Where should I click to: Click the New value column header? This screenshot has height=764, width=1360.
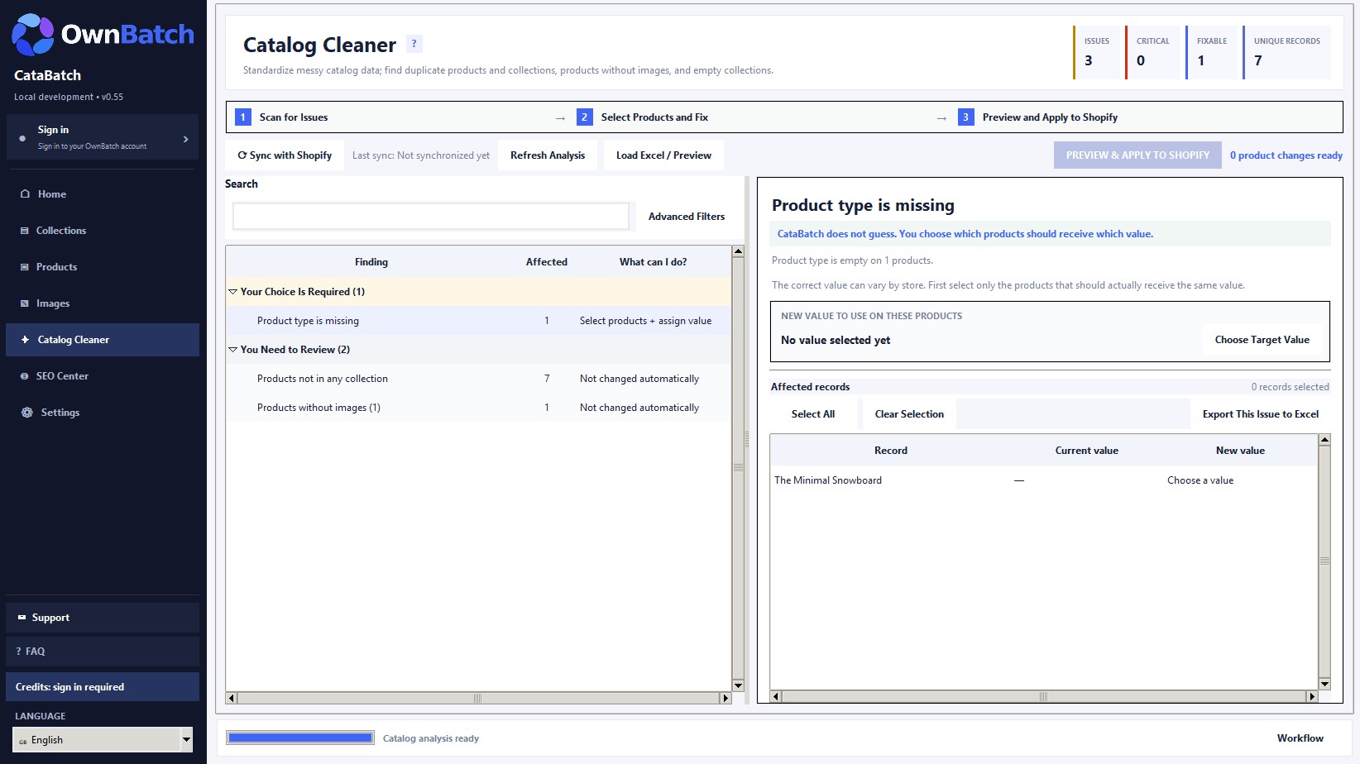[1240, 451]
